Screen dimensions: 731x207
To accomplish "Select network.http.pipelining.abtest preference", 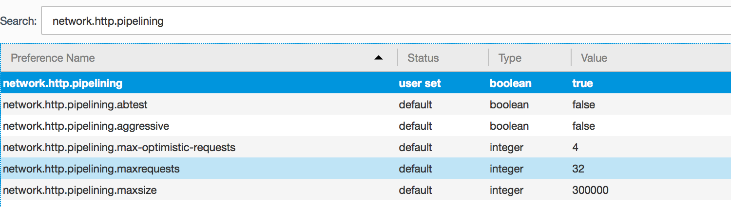I will coord(75,105).
